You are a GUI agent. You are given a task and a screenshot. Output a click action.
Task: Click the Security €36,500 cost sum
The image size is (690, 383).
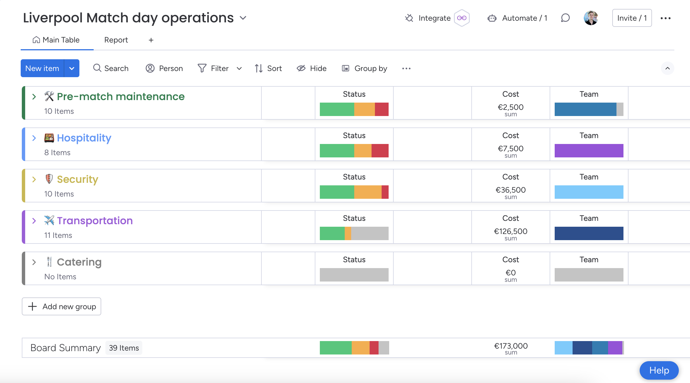click(x=511, y=190)
